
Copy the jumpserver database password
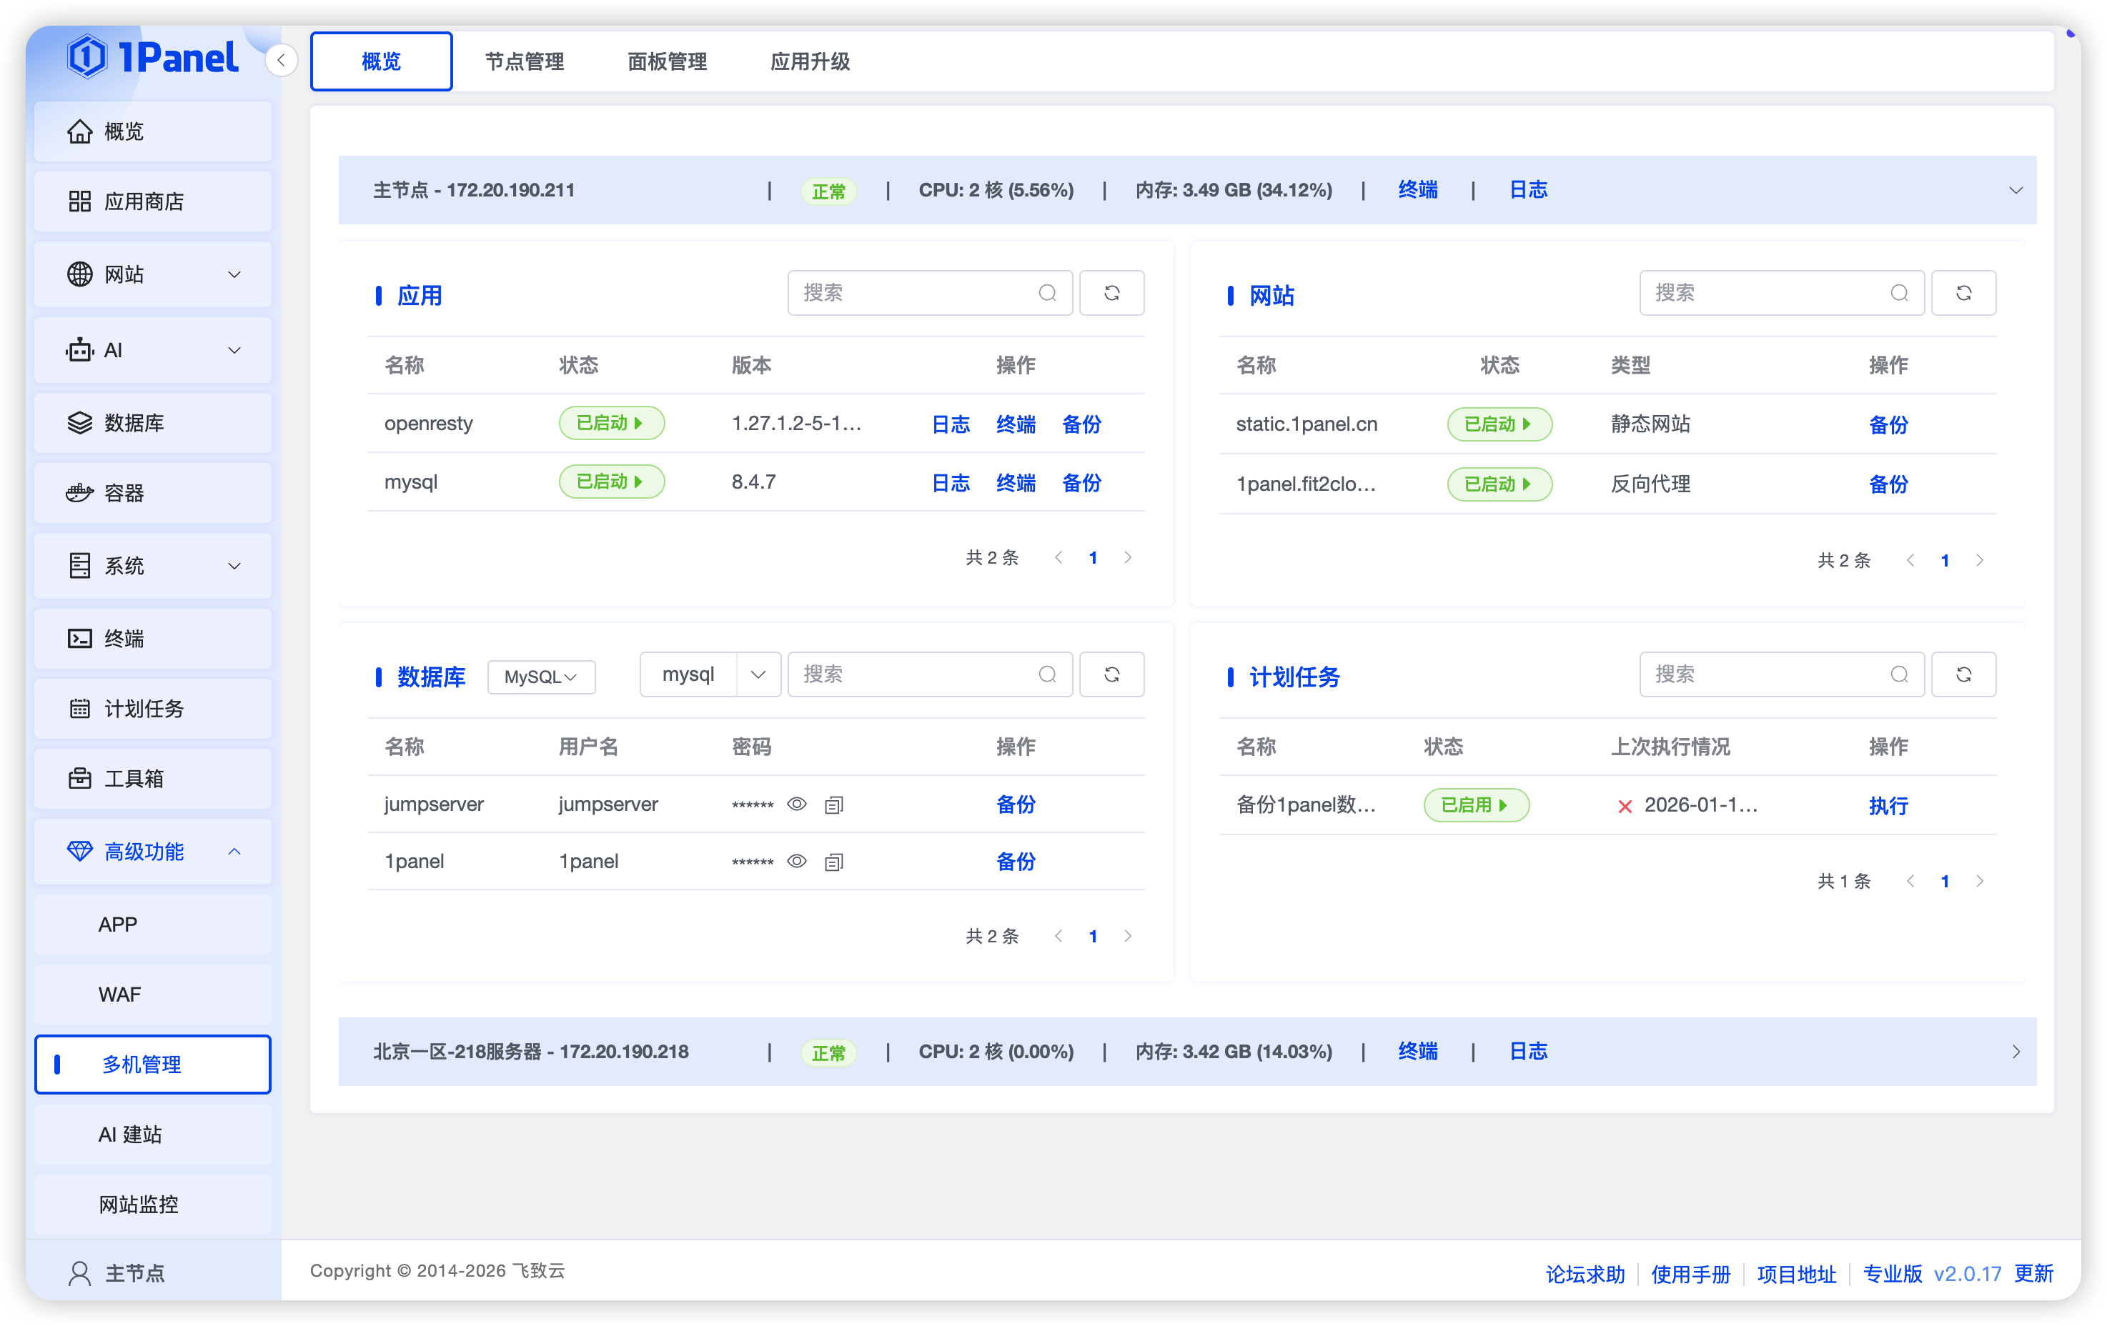tap(833, 804)
